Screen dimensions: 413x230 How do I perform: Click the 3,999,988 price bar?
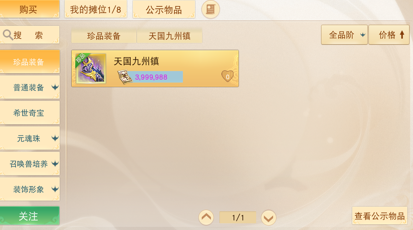[x=155, y=77]
